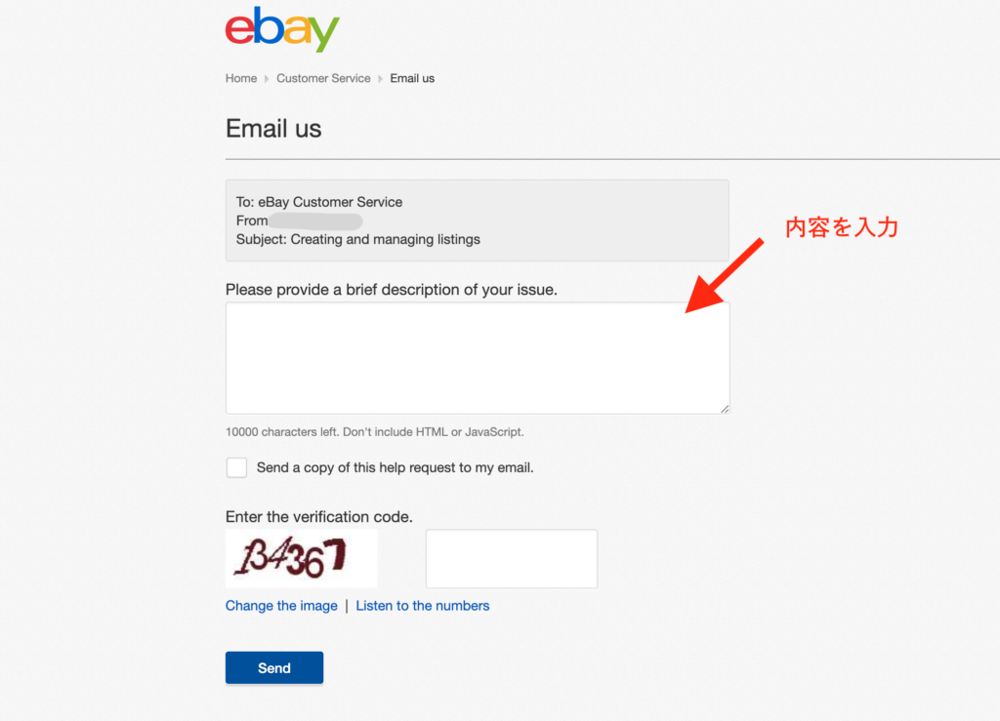The width and height of the screenshot is (1000, 721).
Task: Click the arrow separator after Home
Action: [x=267, y=79]
